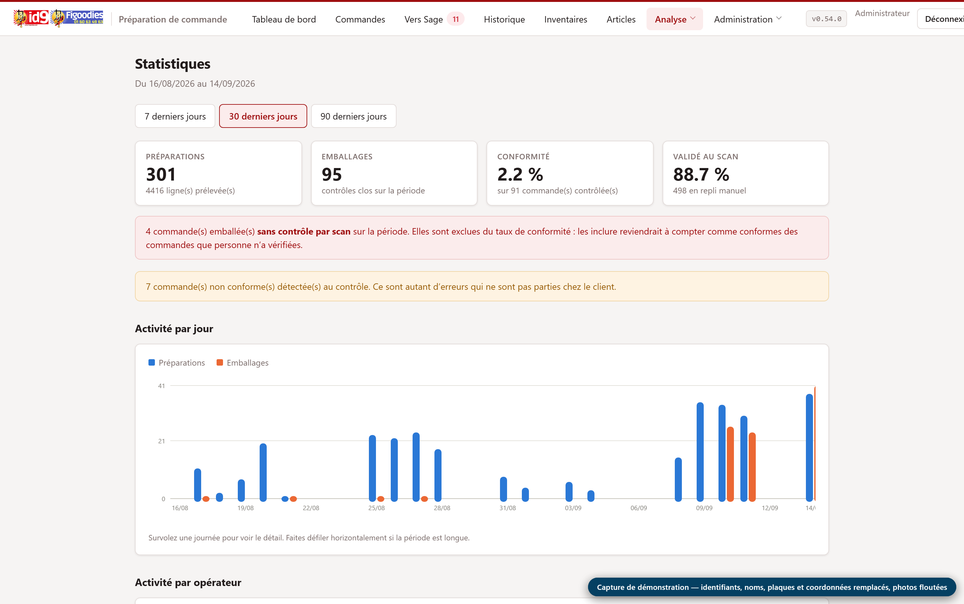Viewport: 964px width, 604px height.
Task: Open Tableau de bord
Action: [284, 19]
